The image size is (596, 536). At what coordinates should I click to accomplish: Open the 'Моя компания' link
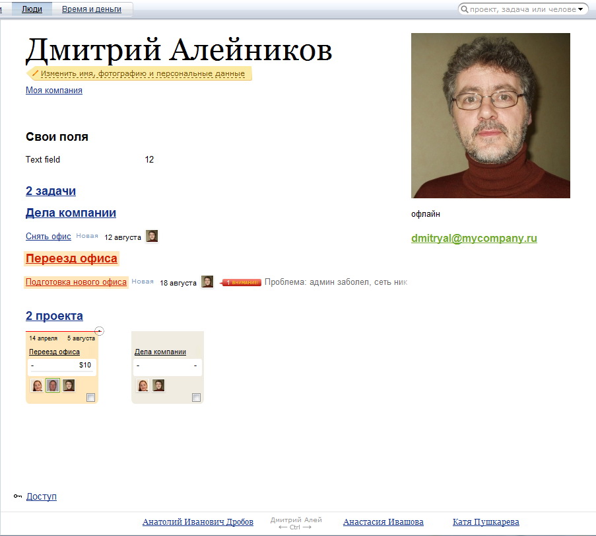point(54,91)
